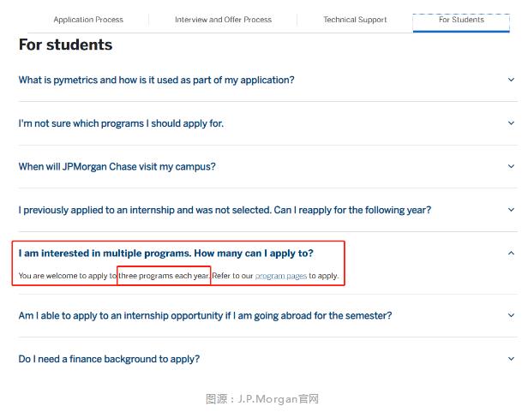Click "Do I need a finance background" question
The image size is (528, 412).
109,359
